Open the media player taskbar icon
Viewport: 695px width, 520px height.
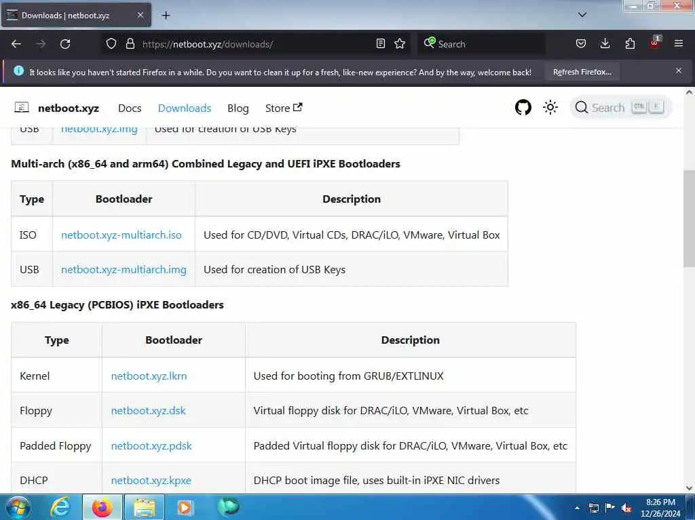[x=185, y=507]
